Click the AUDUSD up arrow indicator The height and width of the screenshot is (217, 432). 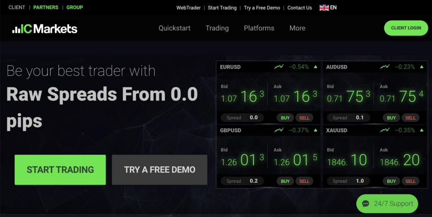[x=421, y=67]
